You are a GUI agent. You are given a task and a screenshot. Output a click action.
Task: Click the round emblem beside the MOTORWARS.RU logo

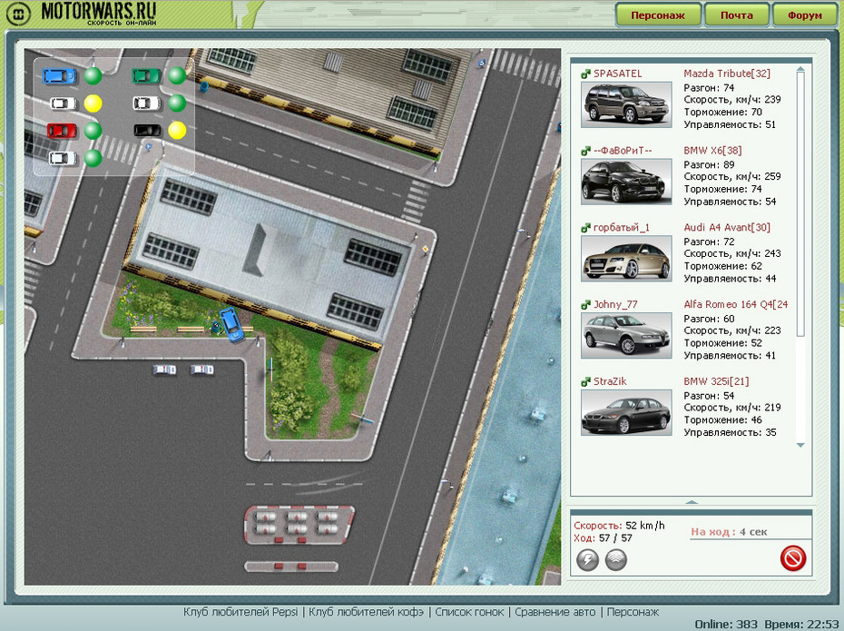tap(19, 14)
